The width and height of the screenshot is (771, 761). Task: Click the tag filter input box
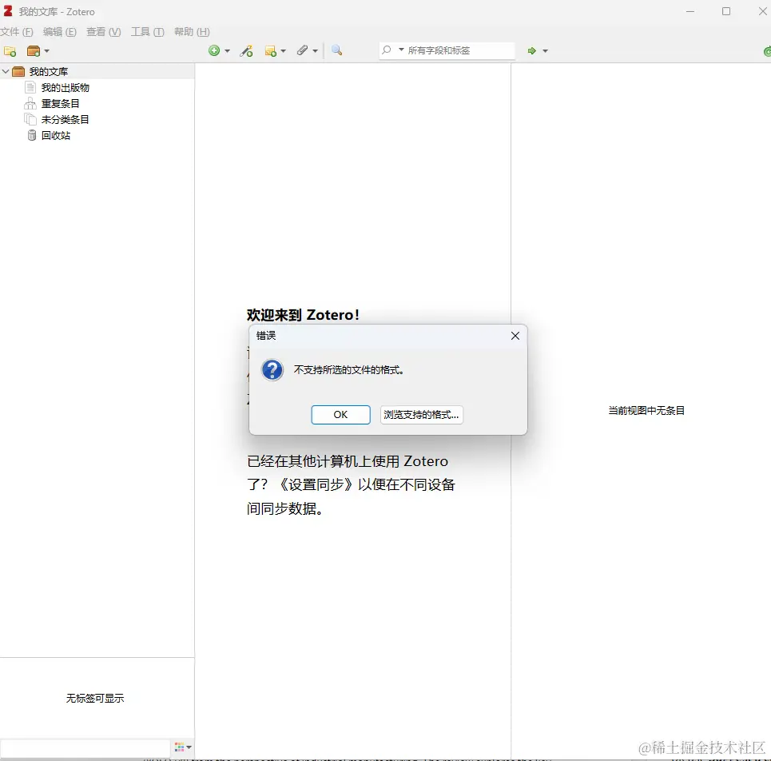[85, 748]
